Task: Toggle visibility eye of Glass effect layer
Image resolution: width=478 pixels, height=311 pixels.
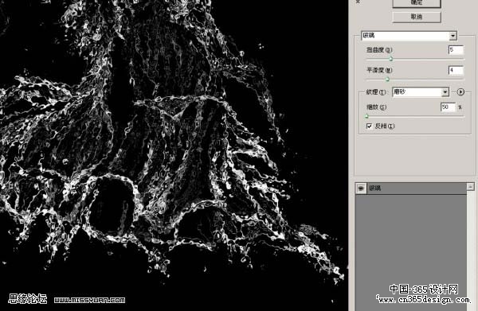Action: tap(361, 189)
